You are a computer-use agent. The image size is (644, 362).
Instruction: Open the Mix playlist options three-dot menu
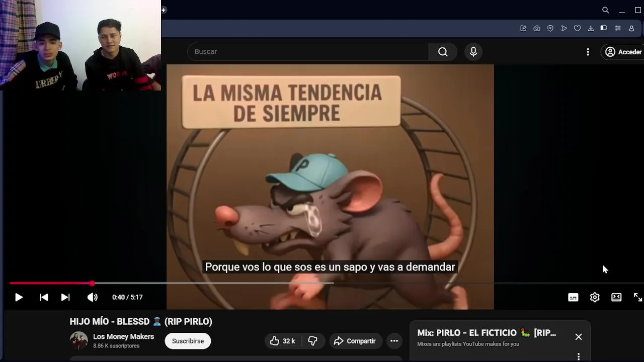579,356
